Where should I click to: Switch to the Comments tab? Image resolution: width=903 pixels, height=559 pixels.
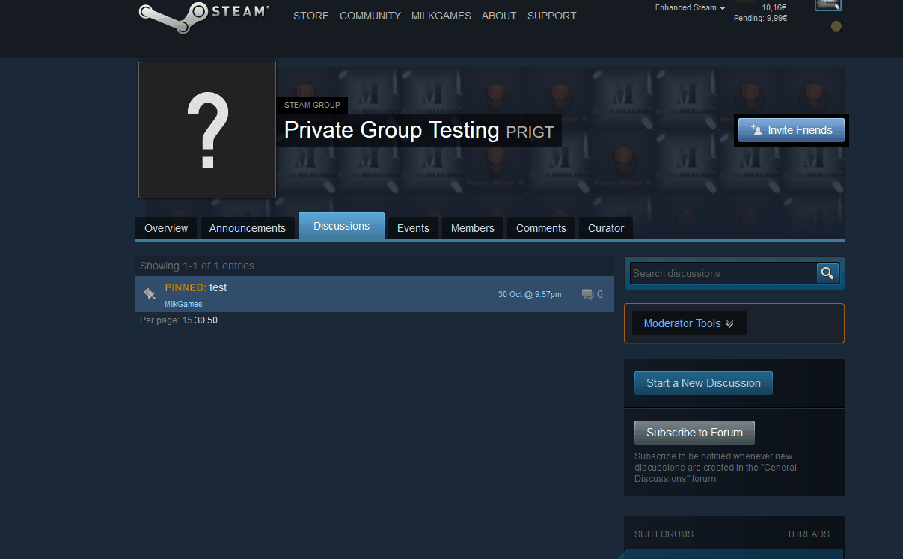click(x=541, y=228)
